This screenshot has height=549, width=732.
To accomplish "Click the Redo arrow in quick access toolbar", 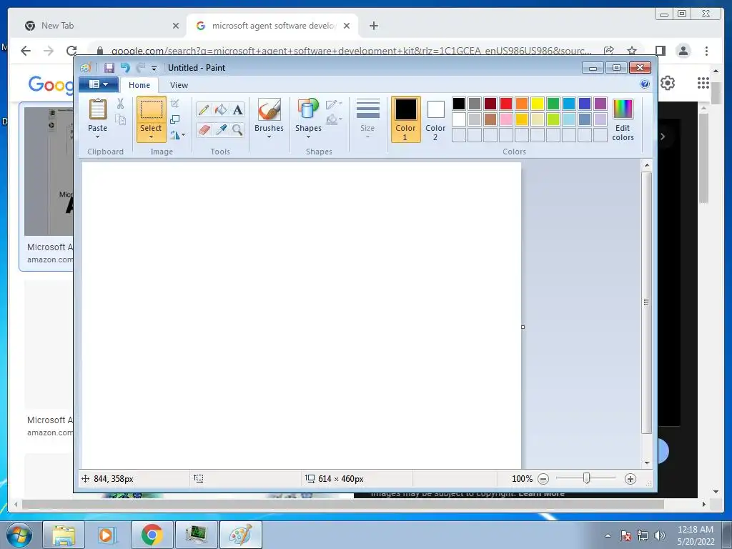I will click(141, 68).
